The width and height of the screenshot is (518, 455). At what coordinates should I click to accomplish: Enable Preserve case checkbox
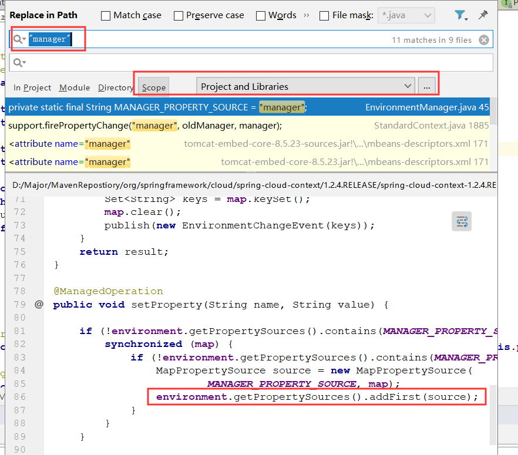[x=179, y=16]
